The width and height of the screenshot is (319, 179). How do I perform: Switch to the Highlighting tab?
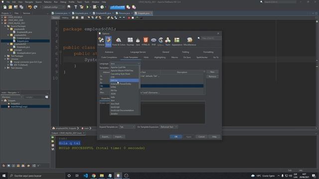[x=159, y=58]
